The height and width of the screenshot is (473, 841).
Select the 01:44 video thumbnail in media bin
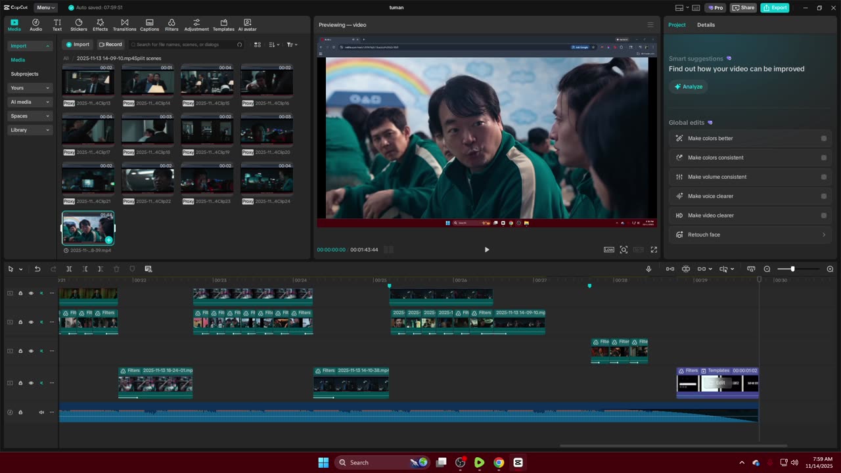88,228
